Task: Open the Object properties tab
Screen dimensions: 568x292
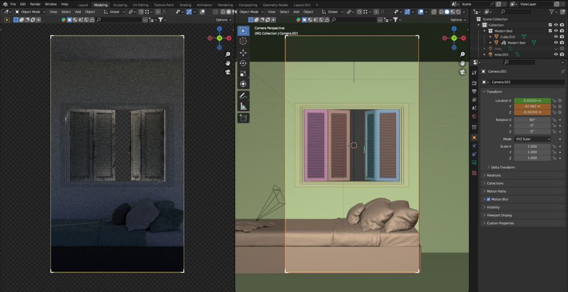Action: click(x=474, y=138)
